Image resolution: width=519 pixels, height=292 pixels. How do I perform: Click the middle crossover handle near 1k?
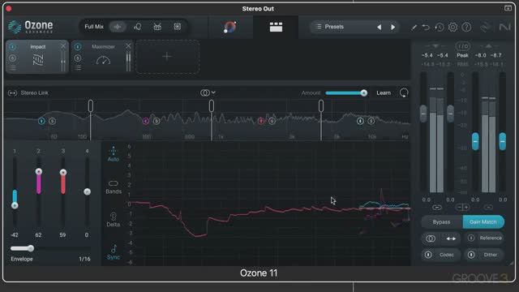tap(212, 106)
